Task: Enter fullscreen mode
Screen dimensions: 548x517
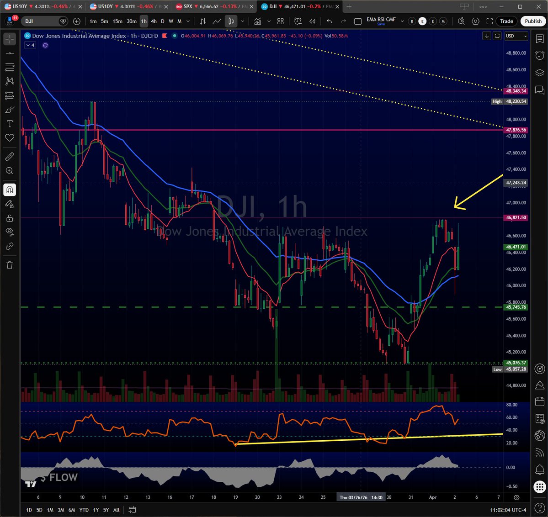Action: click(489, 21)
